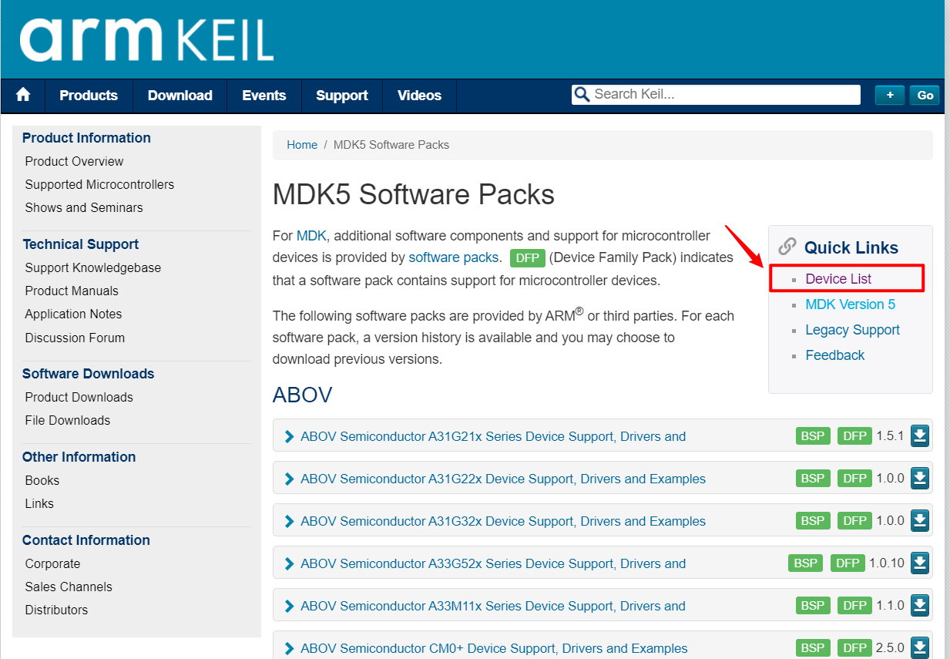Open Product Downloads in sidebar

click(x=79, y=397)
